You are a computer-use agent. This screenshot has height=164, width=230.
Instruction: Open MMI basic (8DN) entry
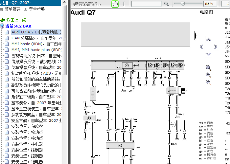[x=36, y=44]
